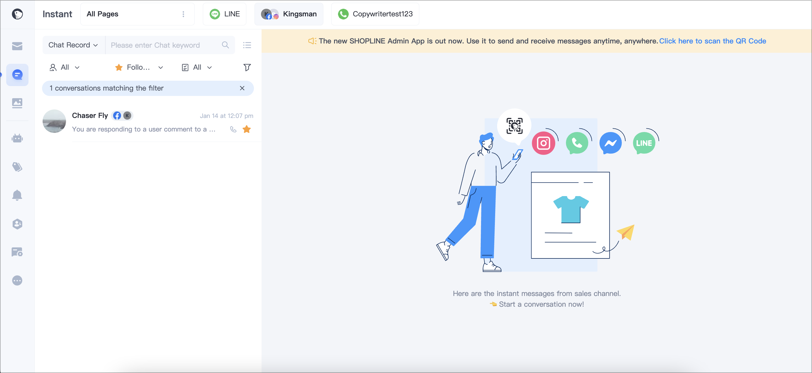Click Chaser Fly's avatar thumbnail
The width and height of the screenshot is (812, 373).
54,121
